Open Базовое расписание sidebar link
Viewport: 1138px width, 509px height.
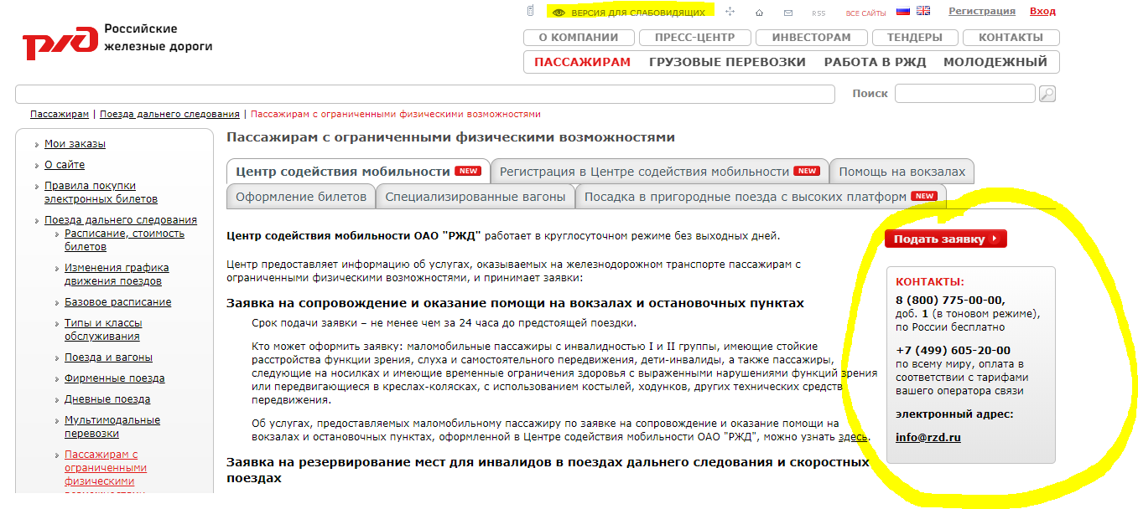coord(117,302)
